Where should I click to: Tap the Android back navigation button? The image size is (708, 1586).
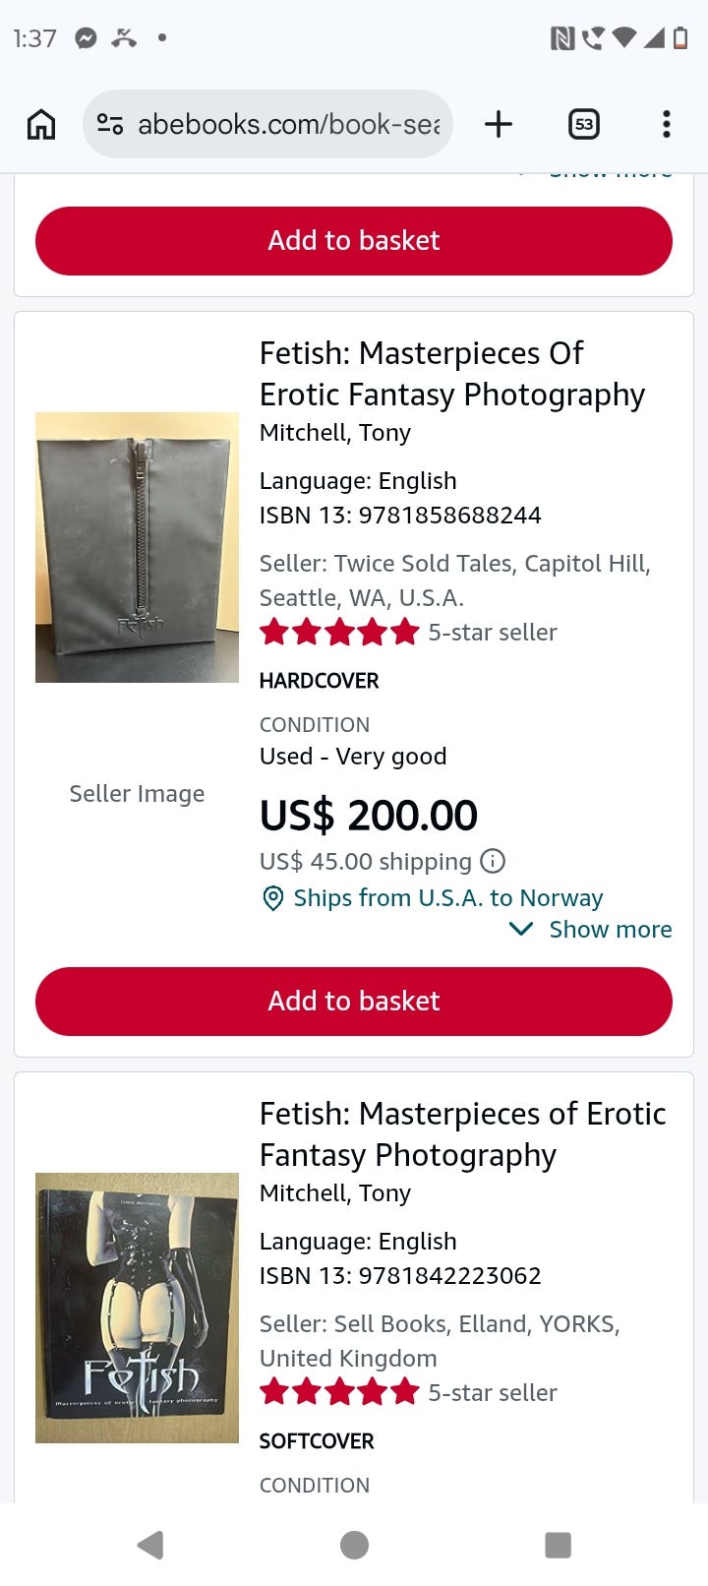tap(149, 1545)
